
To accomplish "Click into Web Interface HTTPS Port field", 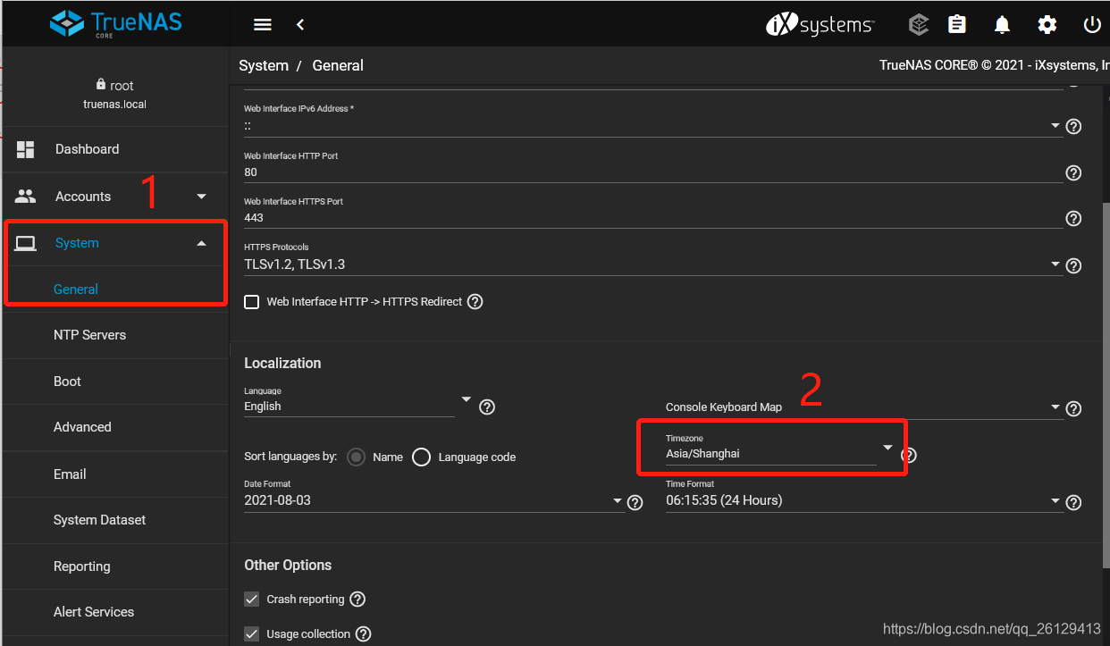I will [x=653, y=217].
